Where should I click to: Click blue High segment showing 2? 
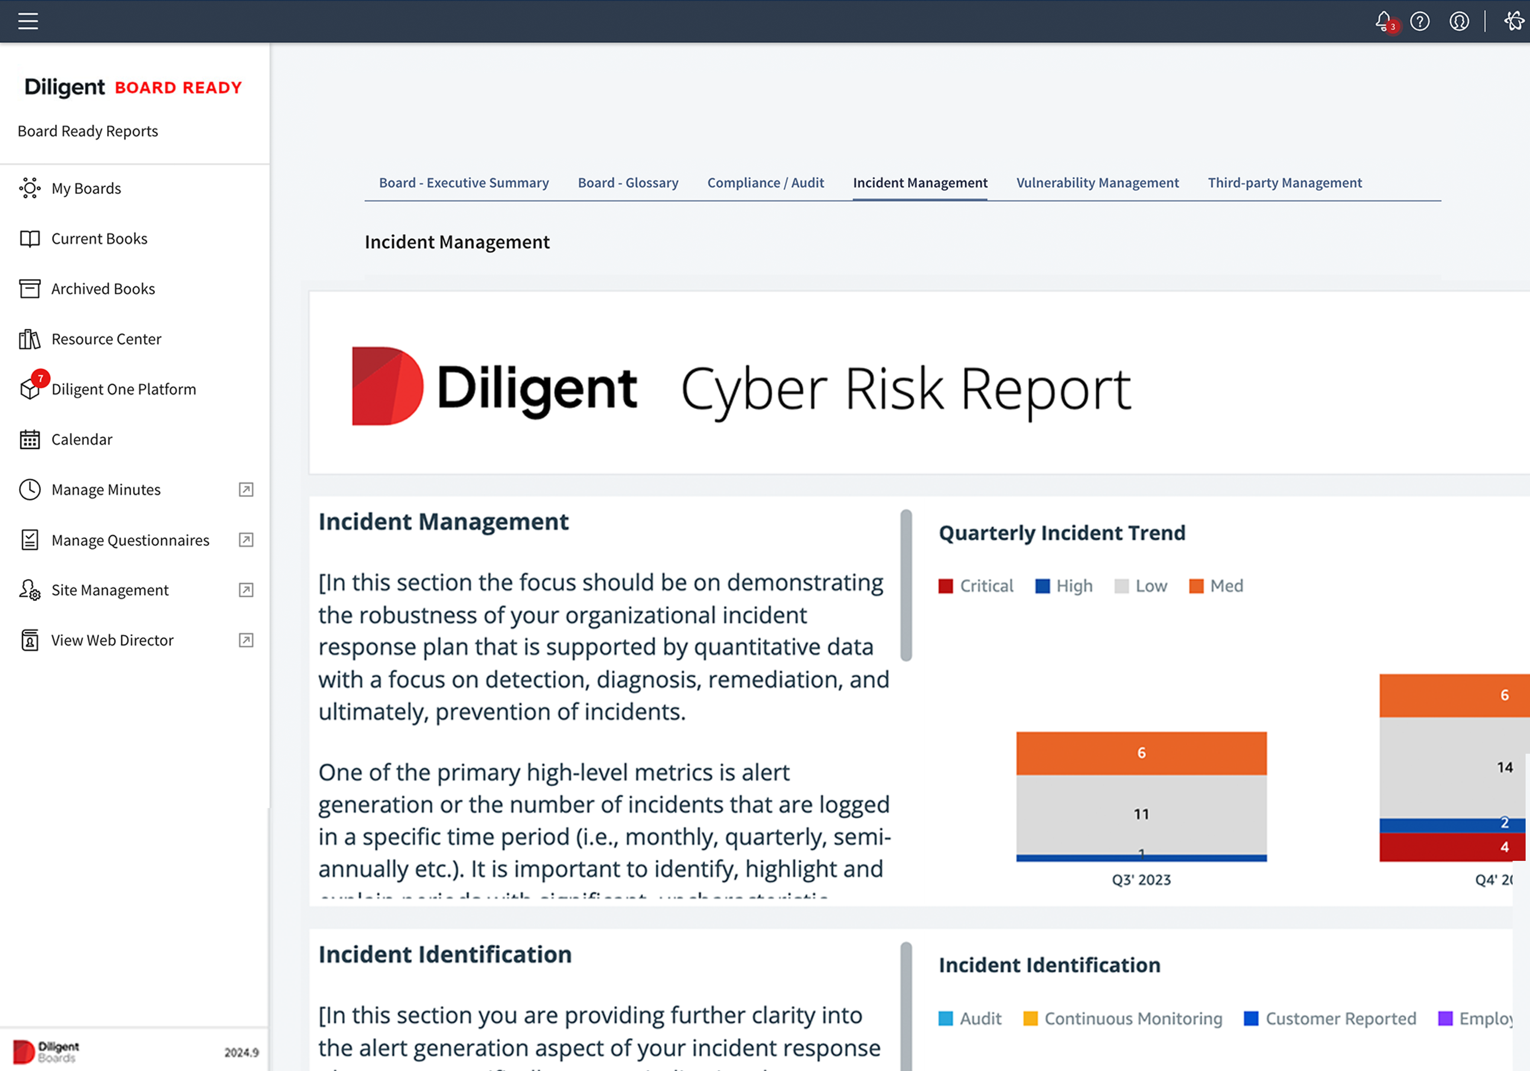click(x=1453, y=825)
